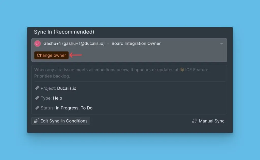Screen dimensions: 260x160
Task: Click the In Progress, To Do status value
Action: (74, 108)
